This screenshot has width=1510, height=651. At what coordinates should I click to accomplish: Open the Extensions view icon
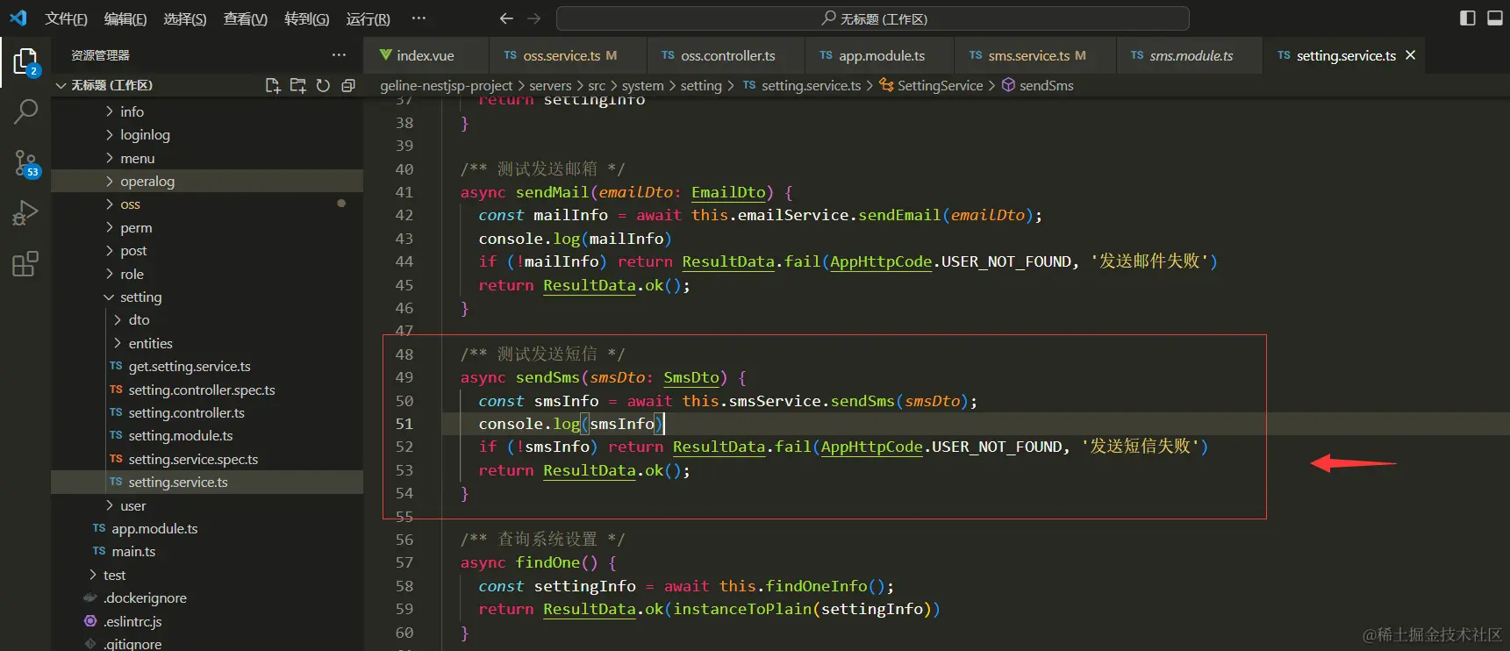pyautogui.click(x=25, y=264)
